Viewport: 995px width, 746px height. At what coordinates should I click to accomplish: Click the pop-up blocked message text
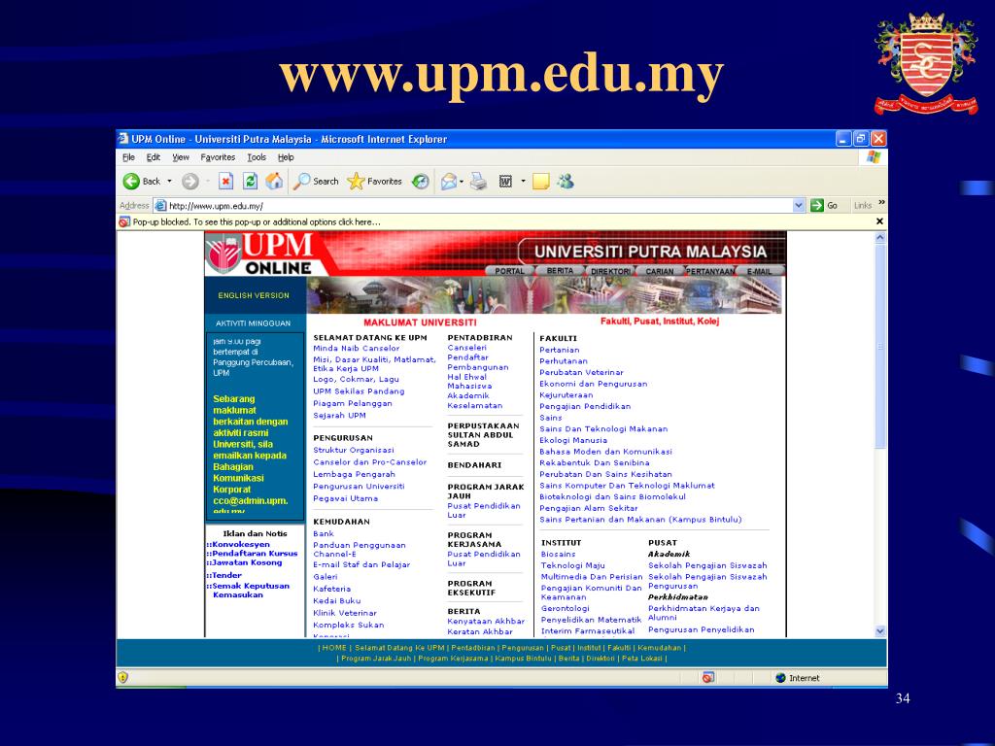tap(257, 222)
